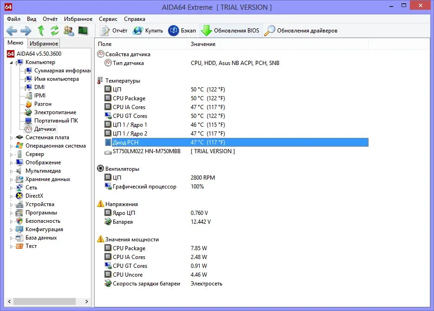Expand the Сеть node
This screenshot has width=434, height=311.
[11, 188]
